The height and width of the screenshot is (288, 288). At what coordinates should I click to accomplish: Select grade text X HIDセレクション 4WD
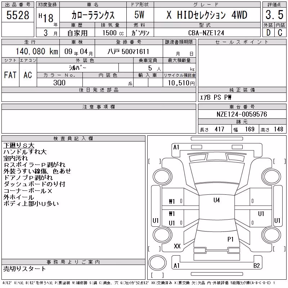[207, 15]
